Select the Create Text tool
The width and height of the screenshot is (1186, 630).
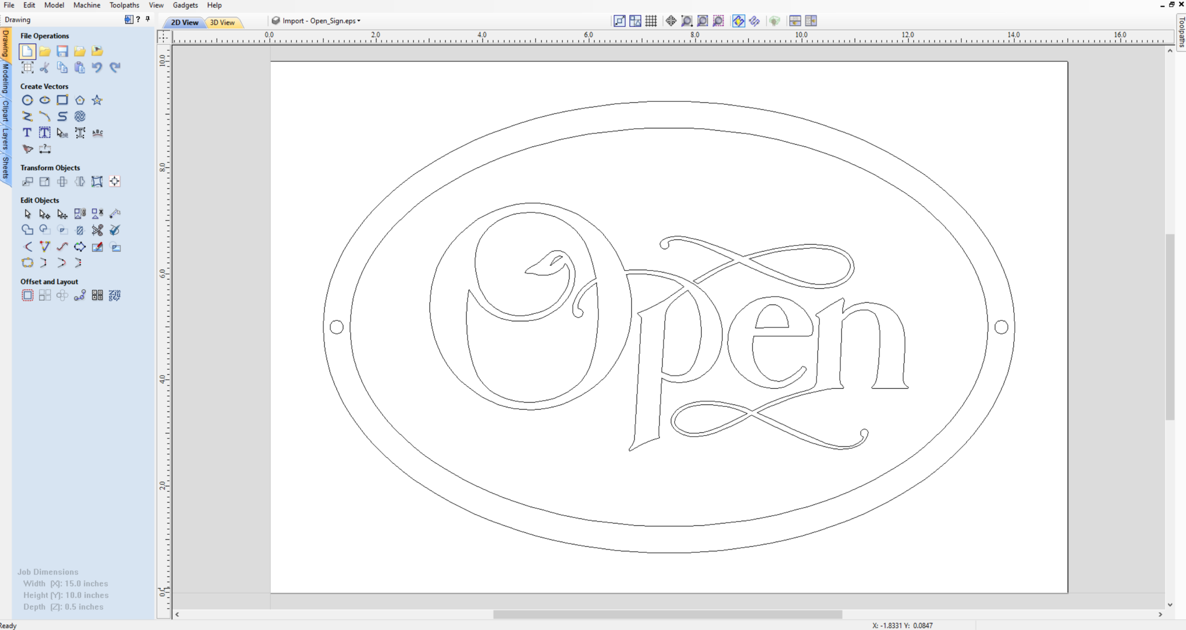[27, 133]
